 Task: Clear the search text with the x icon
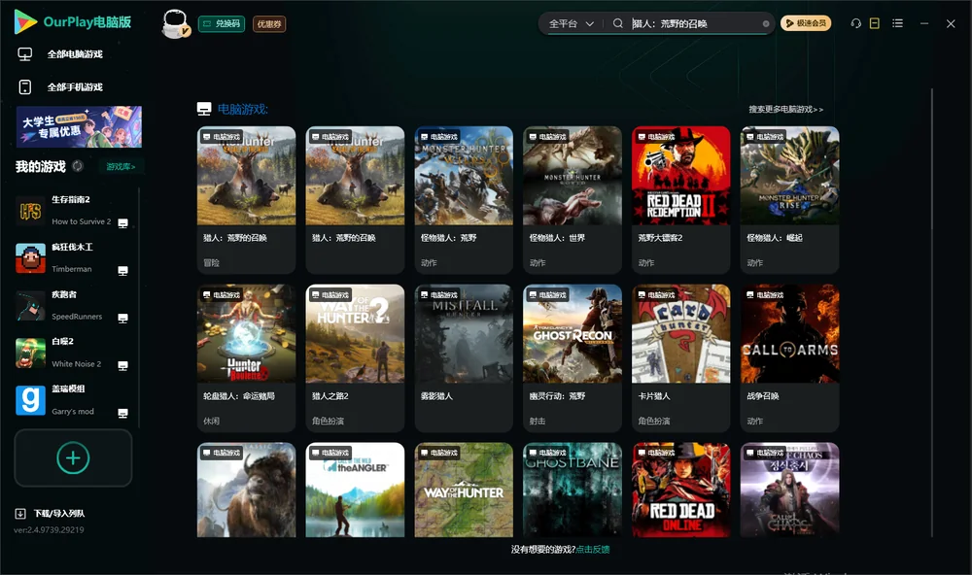click(766, 23)
